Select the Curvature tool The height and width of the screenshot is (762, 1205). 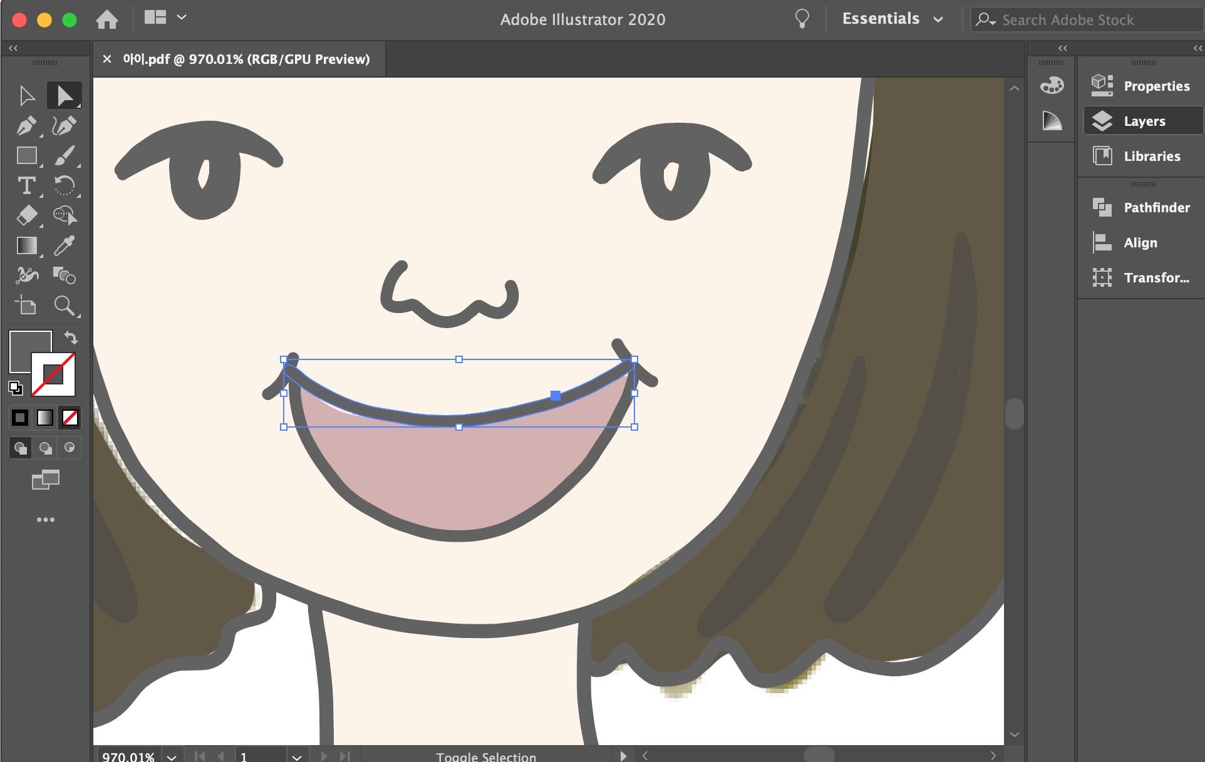click(x=64, y=126)
